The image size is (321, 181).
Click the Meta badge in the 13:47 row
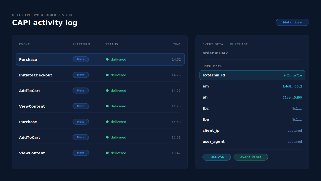click(x=81, y=153)
